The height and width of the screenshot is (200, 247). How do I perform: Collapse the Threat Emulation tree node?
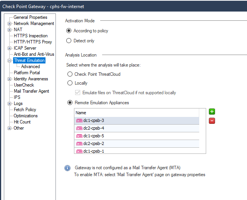[x=10, y=60]
